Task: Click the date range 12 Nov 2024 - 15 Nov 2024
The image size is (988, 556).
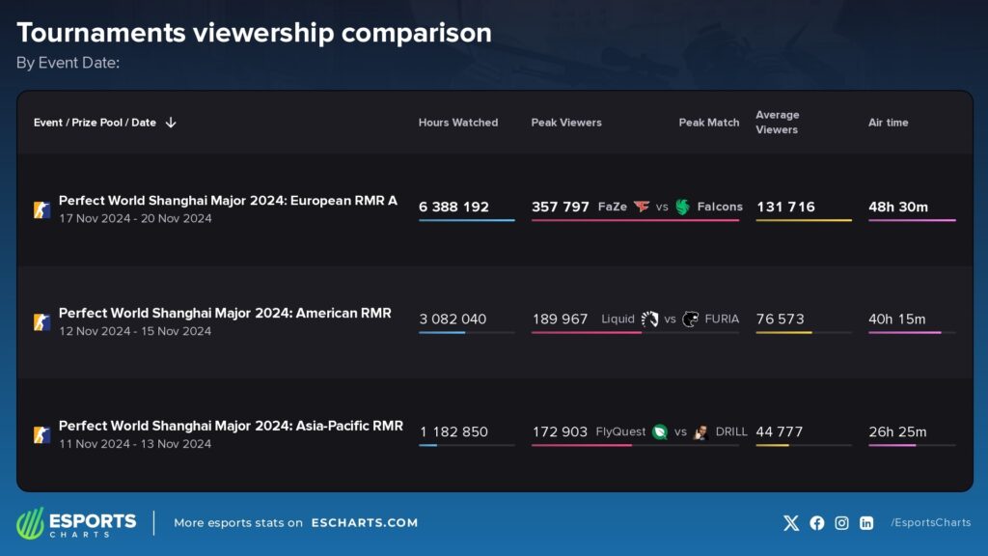Action: point(135,331)
